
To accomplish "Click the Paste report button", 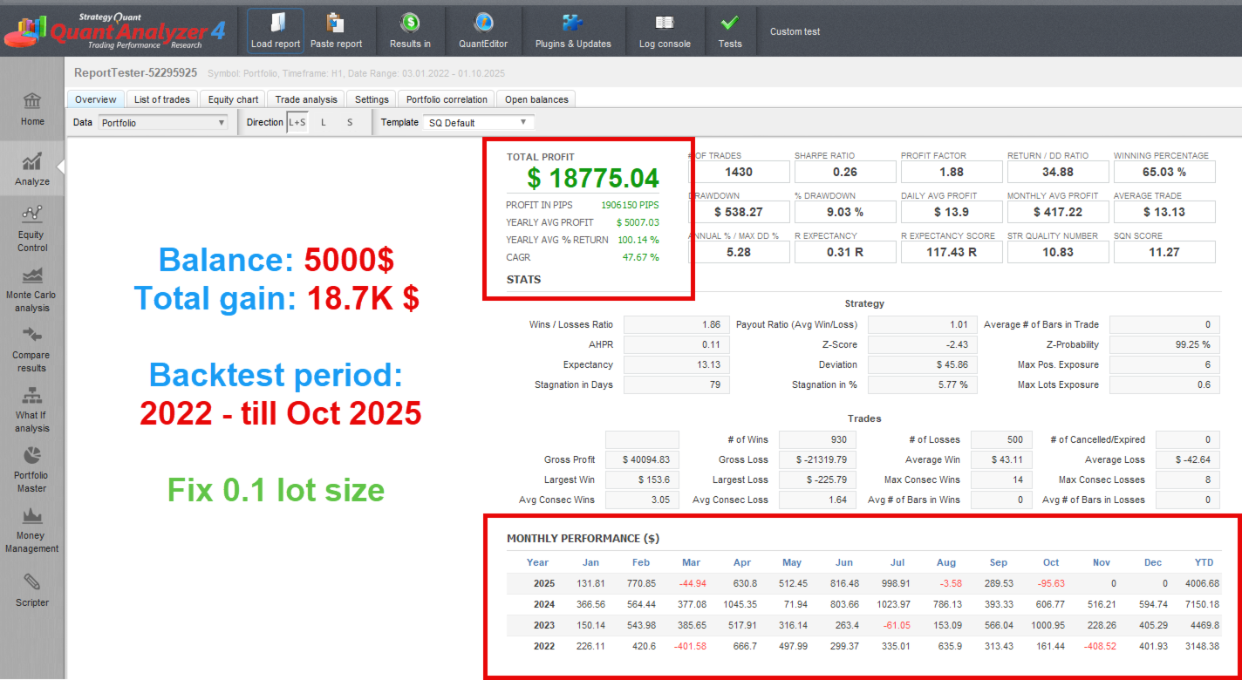I will pyautogui.click(x=337, y=30).
